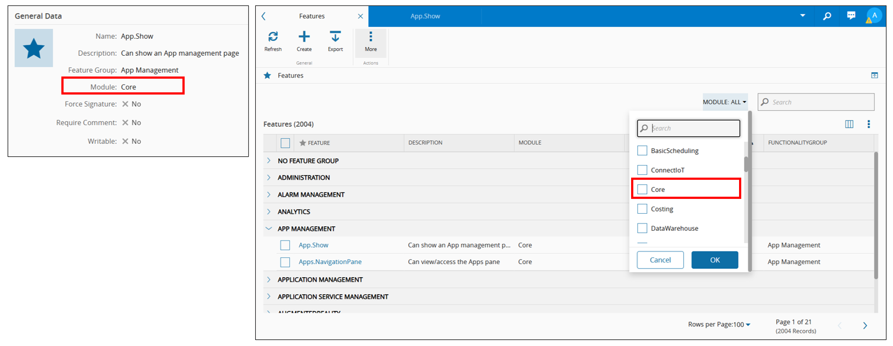The height and width of the screenshot is (346, 893).
Task: Expand the APPLICATION SERVICE MANAGEMENT group
Action: coord(268,297)
